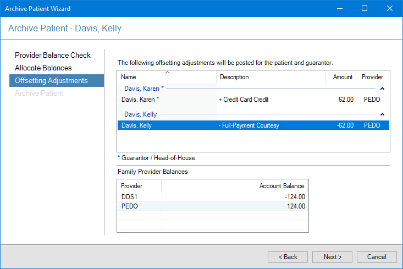403x269 pixels.
Task: Collapse the Davis, Kelly group chevron
Action: tap(382, 114)
